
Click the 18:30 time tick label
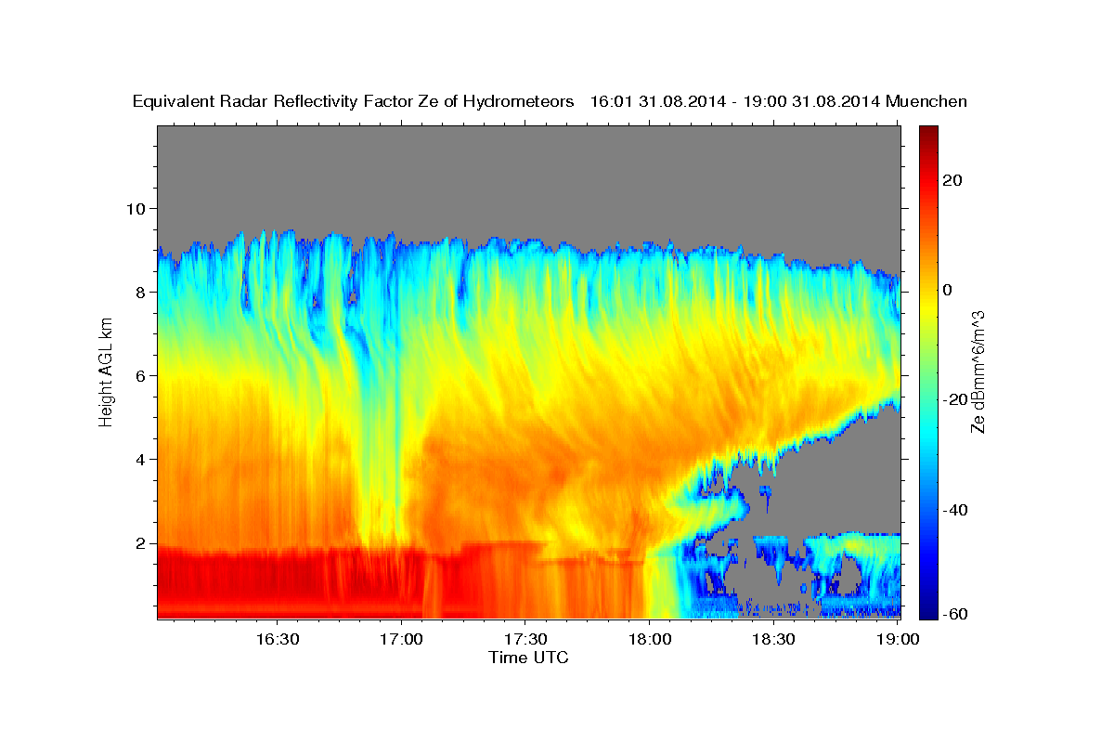pos(773,639)
